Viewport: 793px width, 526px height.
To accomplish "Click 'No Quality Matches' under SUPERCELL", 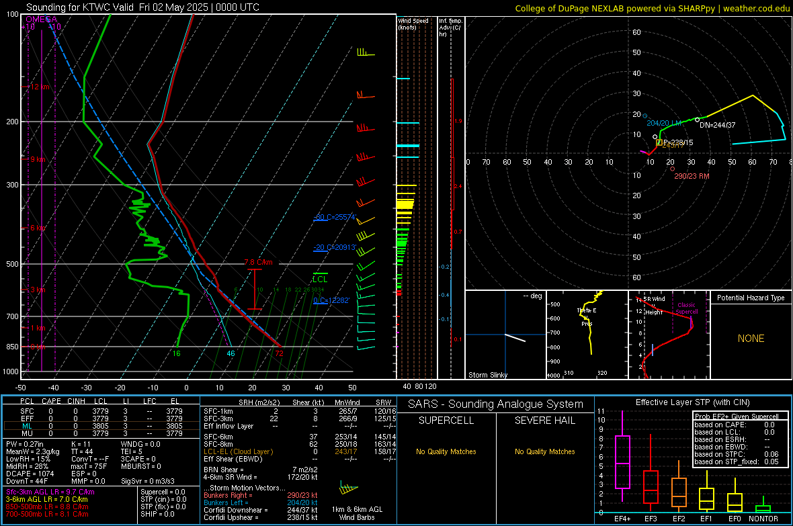I will (446, 451).
